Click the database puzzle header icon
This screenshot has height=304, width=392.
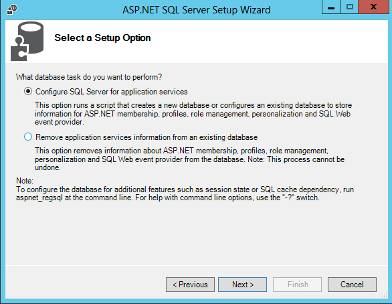click(x=27, y=41)
